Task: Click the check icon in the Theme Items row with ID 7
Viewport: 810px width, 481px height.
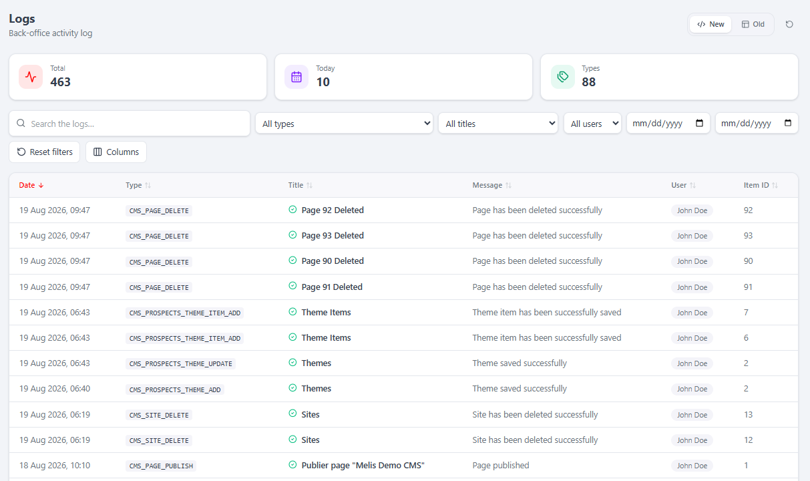Action: (x=292, y=312)
